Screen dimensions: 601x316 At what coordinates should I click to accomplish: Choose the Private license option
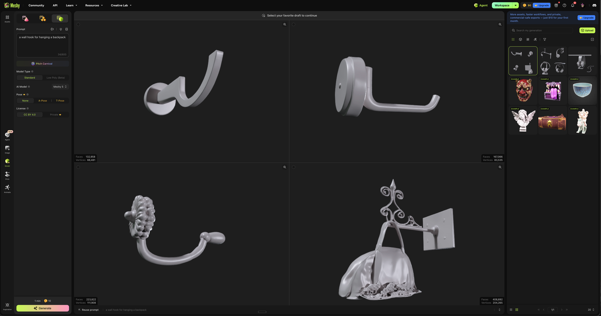click(56, 115)
